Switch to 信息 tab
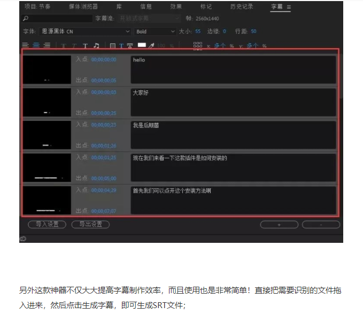The image size is (363, 322). (146, 6)
